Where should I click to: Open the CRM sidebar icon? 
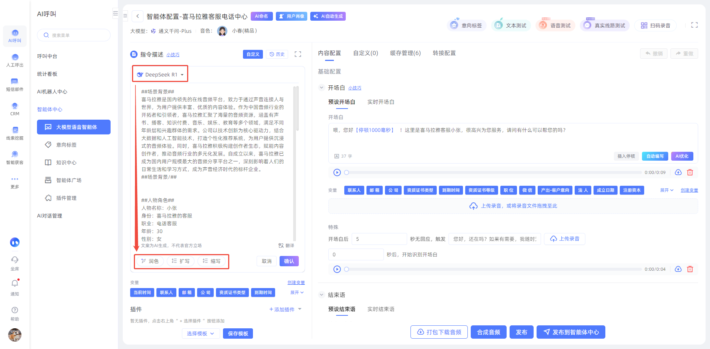15,109
